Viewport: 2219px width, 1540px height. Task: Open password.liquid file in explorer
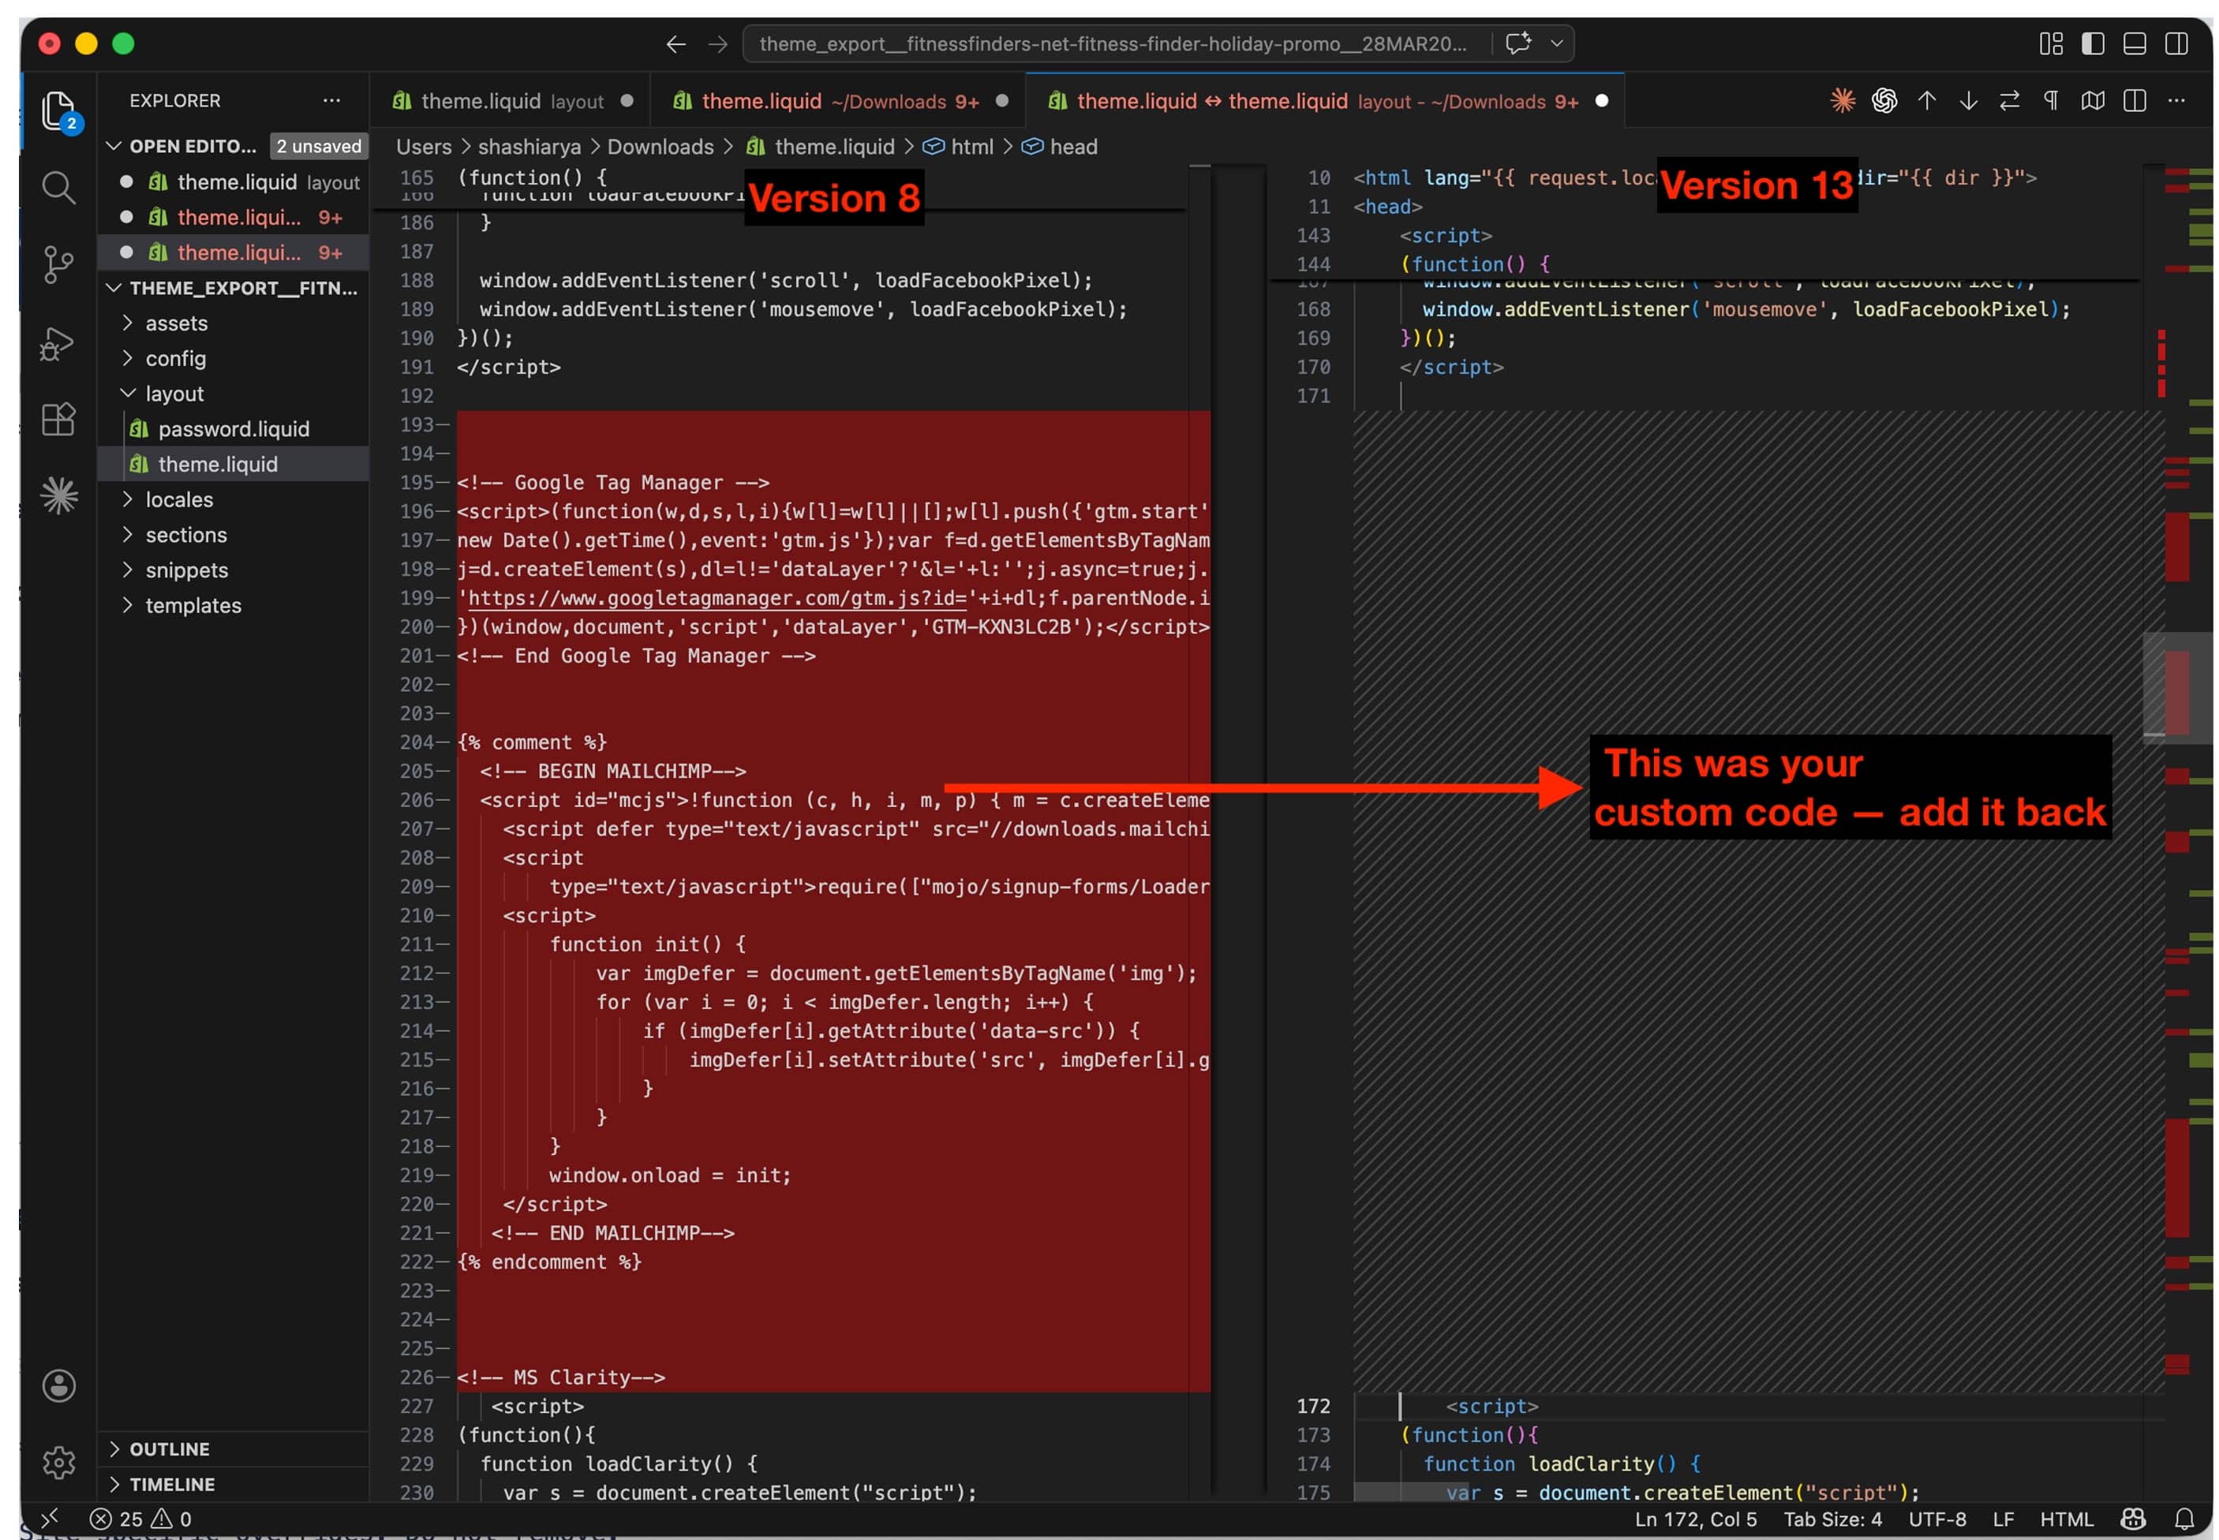pos(233,429)
